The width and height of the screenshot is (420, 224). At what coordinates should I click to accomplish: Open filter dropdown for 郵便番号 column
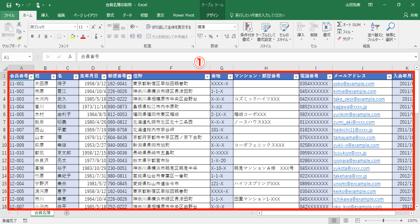(x=129, y=76)
